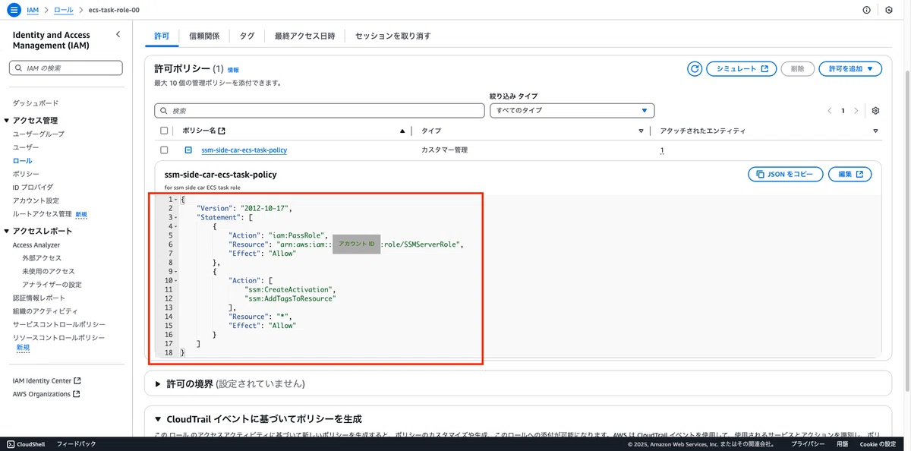
Task: Open External access in the sidebar
Action: tap(42, 258)
